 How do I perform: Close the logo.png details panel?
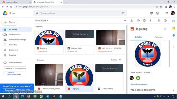point(165,29)
